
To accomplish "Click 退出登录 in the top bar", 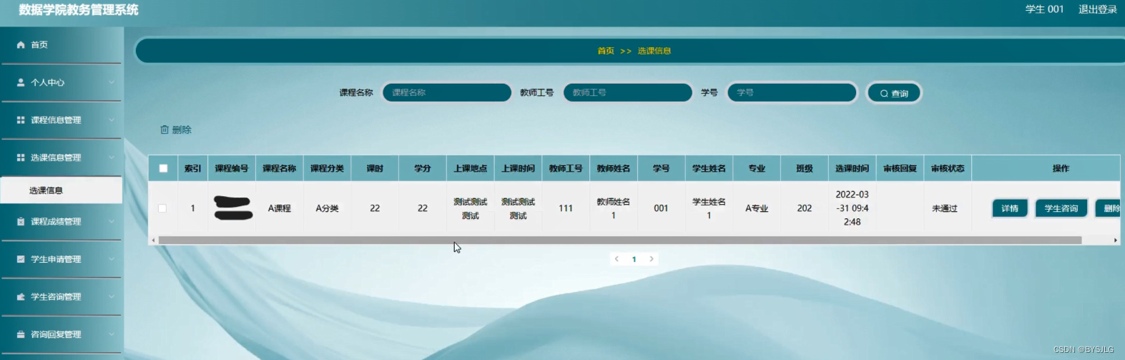I will (x=1098, y=9).
